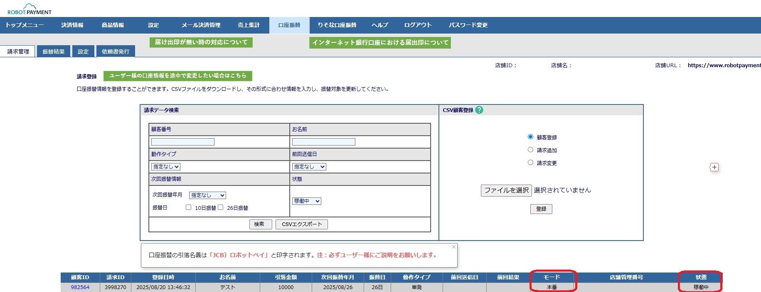Enable the 10日振替 checkbox
The width and height of the screenshot is (761, 292).
188,207
